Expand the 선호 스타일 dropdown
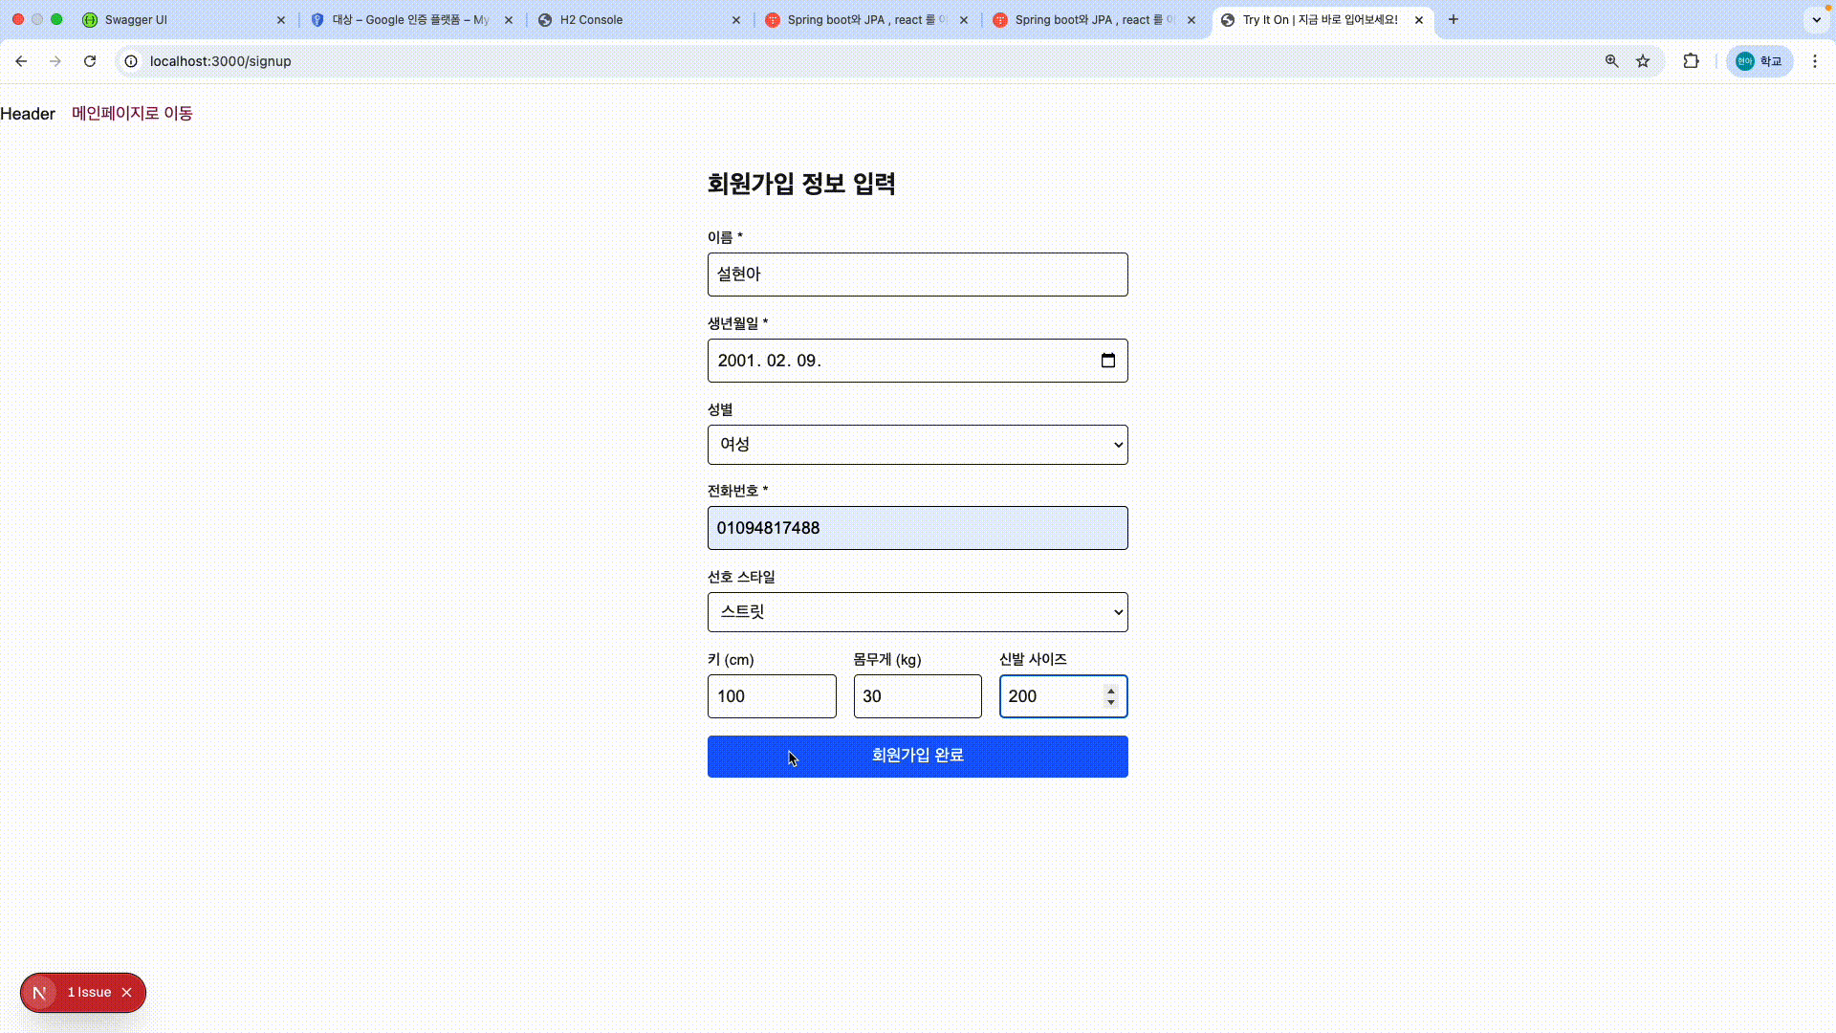 917,612
